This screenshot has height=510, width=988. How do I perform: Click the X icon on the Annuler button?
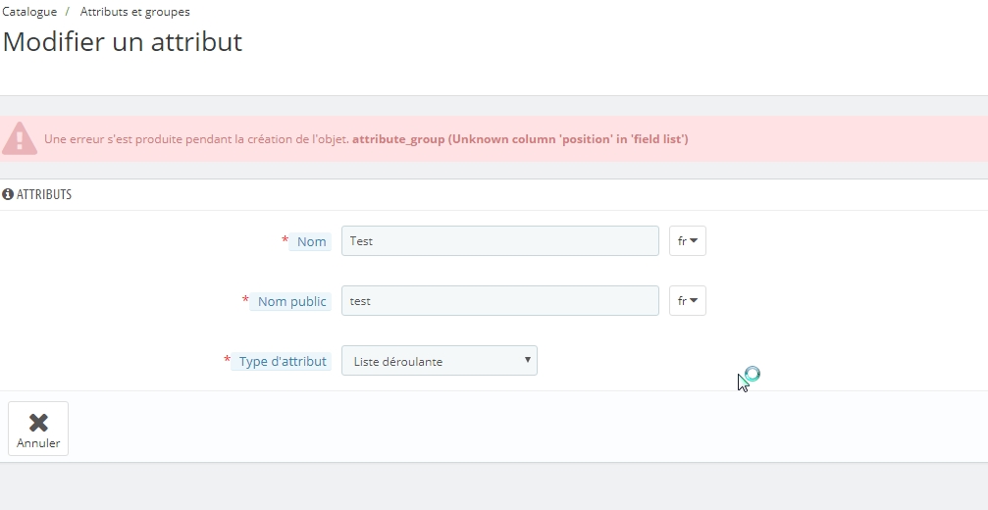[38, 423]
